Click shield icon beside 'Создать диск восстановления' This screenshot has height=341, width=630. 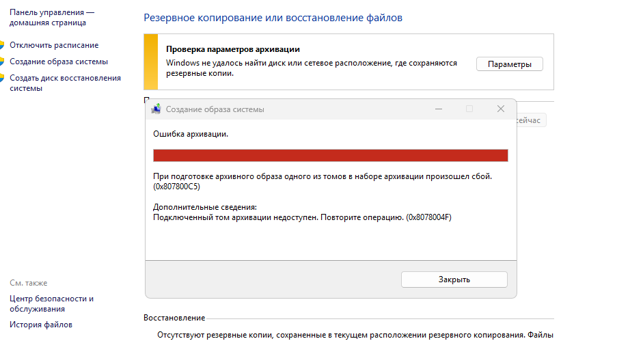(x=2, y=78)
